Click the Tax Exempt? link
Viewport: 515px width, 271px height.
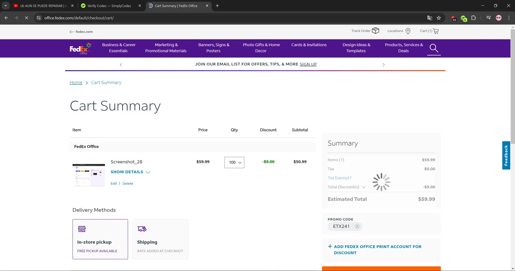click(340, 178)
